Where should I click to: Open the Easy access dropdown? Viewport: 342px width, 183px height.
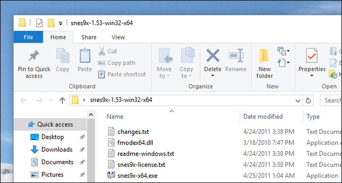tap(284, 63)
